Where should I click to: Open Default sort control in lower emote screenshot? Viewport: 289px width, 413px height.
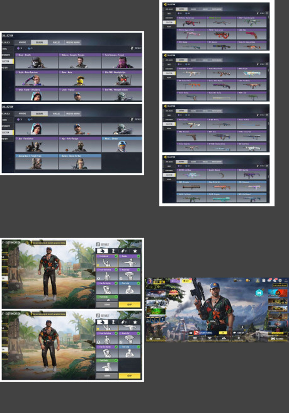103,315
